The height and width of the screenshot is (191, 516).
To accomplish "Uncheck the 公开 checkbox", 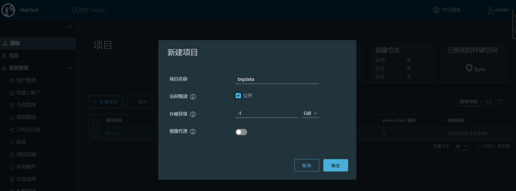I will [238, 95].
